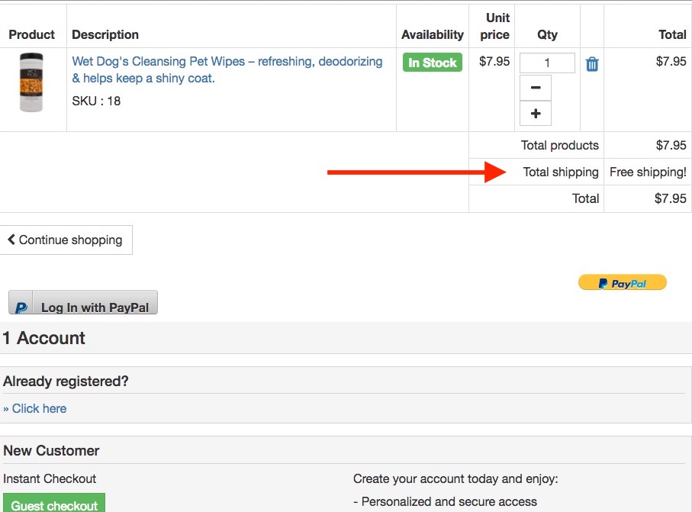
Task: Click the Free shipping! value
Action: point(647,172)
